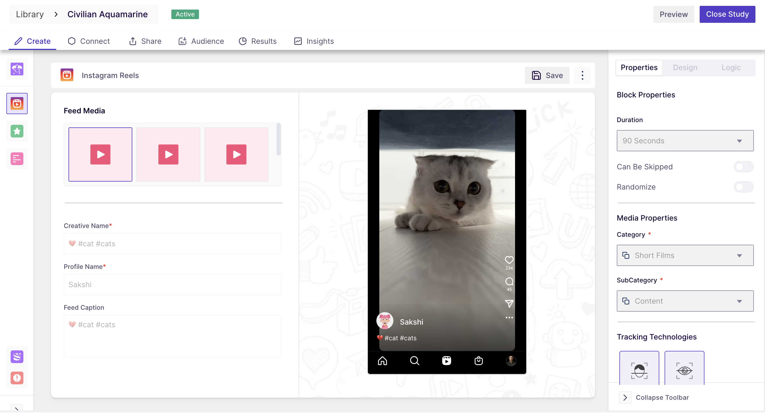Open the Logic panel tab
This screenshot has width=765, height=413.
click(x=731, y=68)
